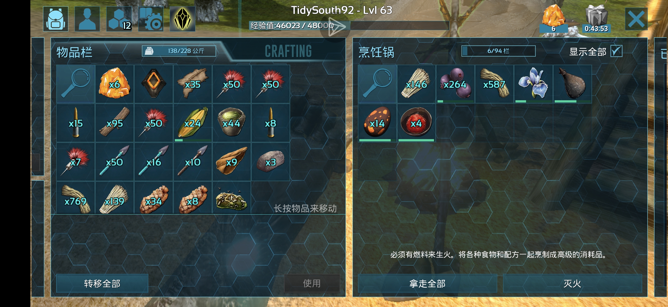
Task: Select the x14 spotted egg in cooking pot
Action: (x=377, y=123)
